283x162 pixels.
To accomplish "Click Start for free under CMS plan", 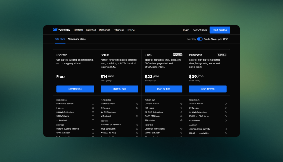I will click(x=164, y=89).
